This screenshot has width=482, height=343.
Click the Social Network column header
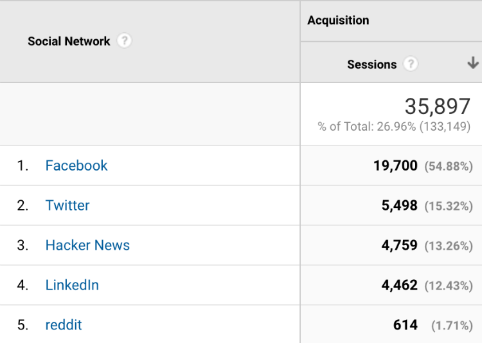pos(69,41)
